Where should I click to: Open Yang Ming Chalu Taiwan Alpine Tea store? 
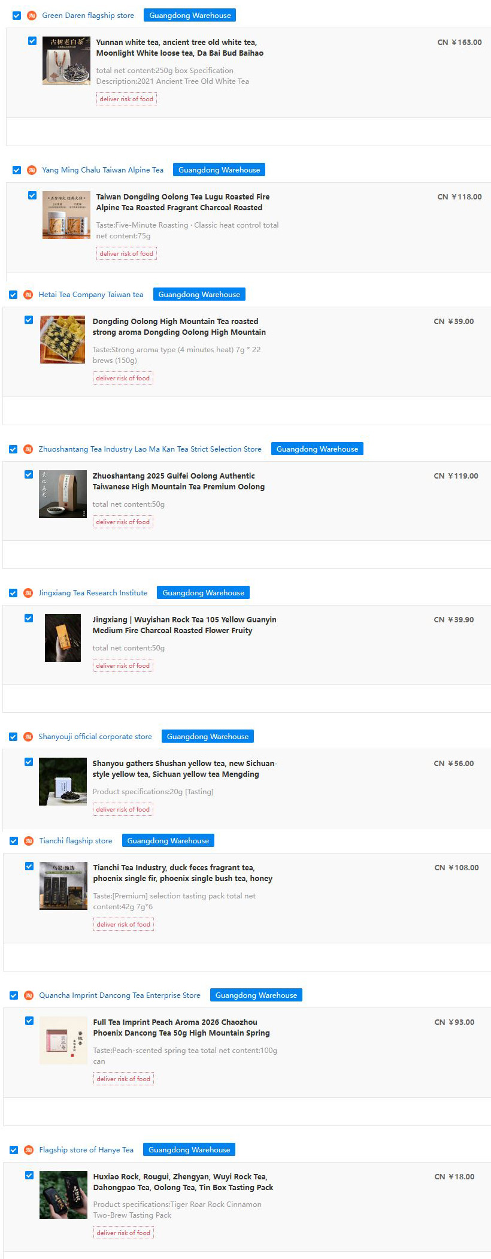pyautogui.click(x=102, y=170)
